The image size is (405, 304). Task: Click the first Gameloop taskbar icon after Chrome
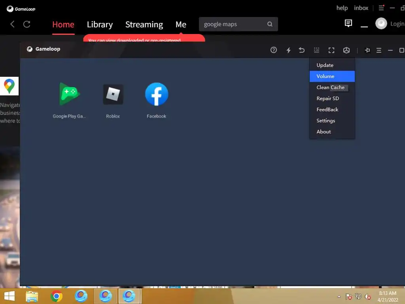[x=81, y=296]
